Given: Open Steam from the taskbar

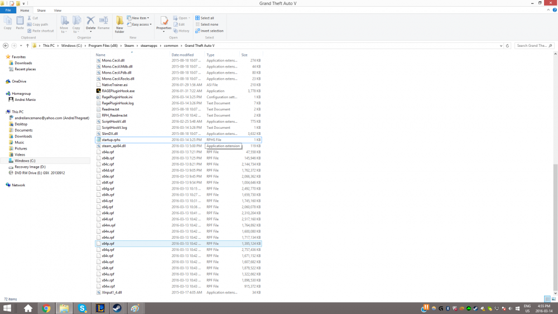Looking at the screenshot, I should (x=117, y=308).
